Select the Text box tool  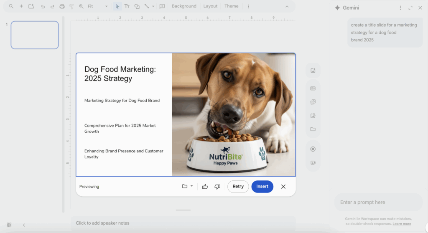click(x=127, y=6)
